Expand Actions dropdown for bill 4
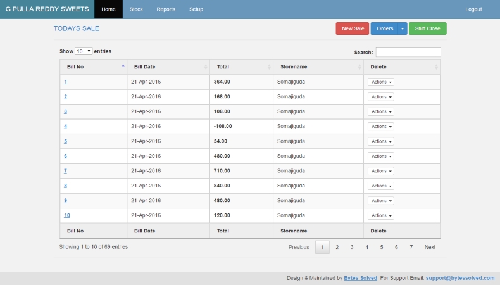 click(381, 127)
